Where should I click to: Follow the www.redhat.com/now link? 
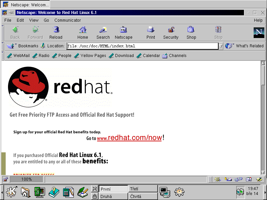coord(129,137)
